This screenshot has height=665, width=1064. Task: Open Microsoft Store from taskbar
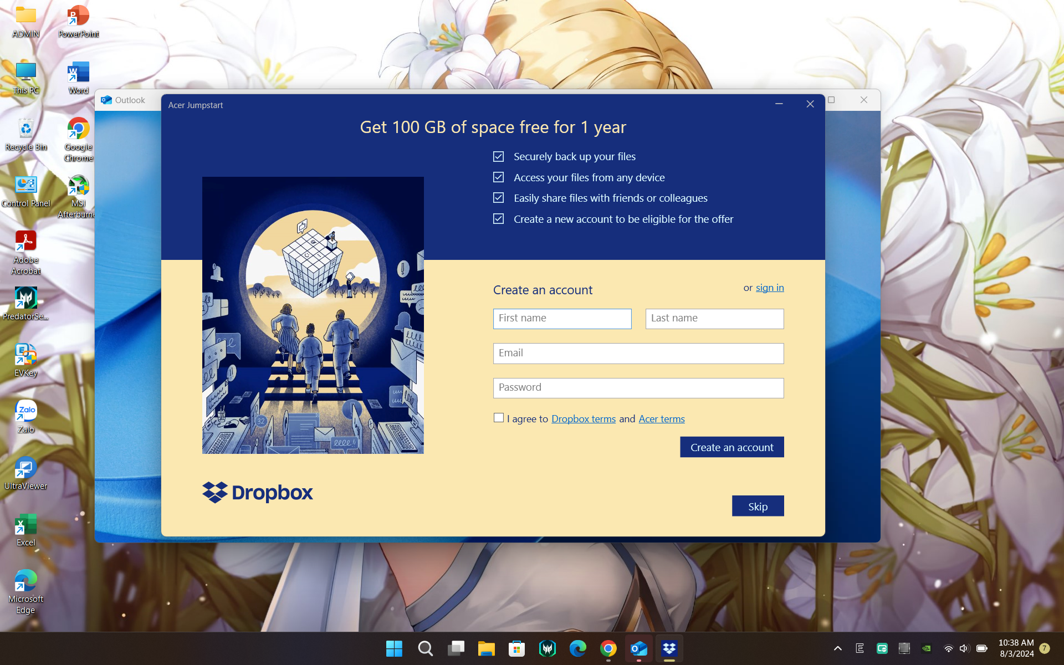coord(516,648)
